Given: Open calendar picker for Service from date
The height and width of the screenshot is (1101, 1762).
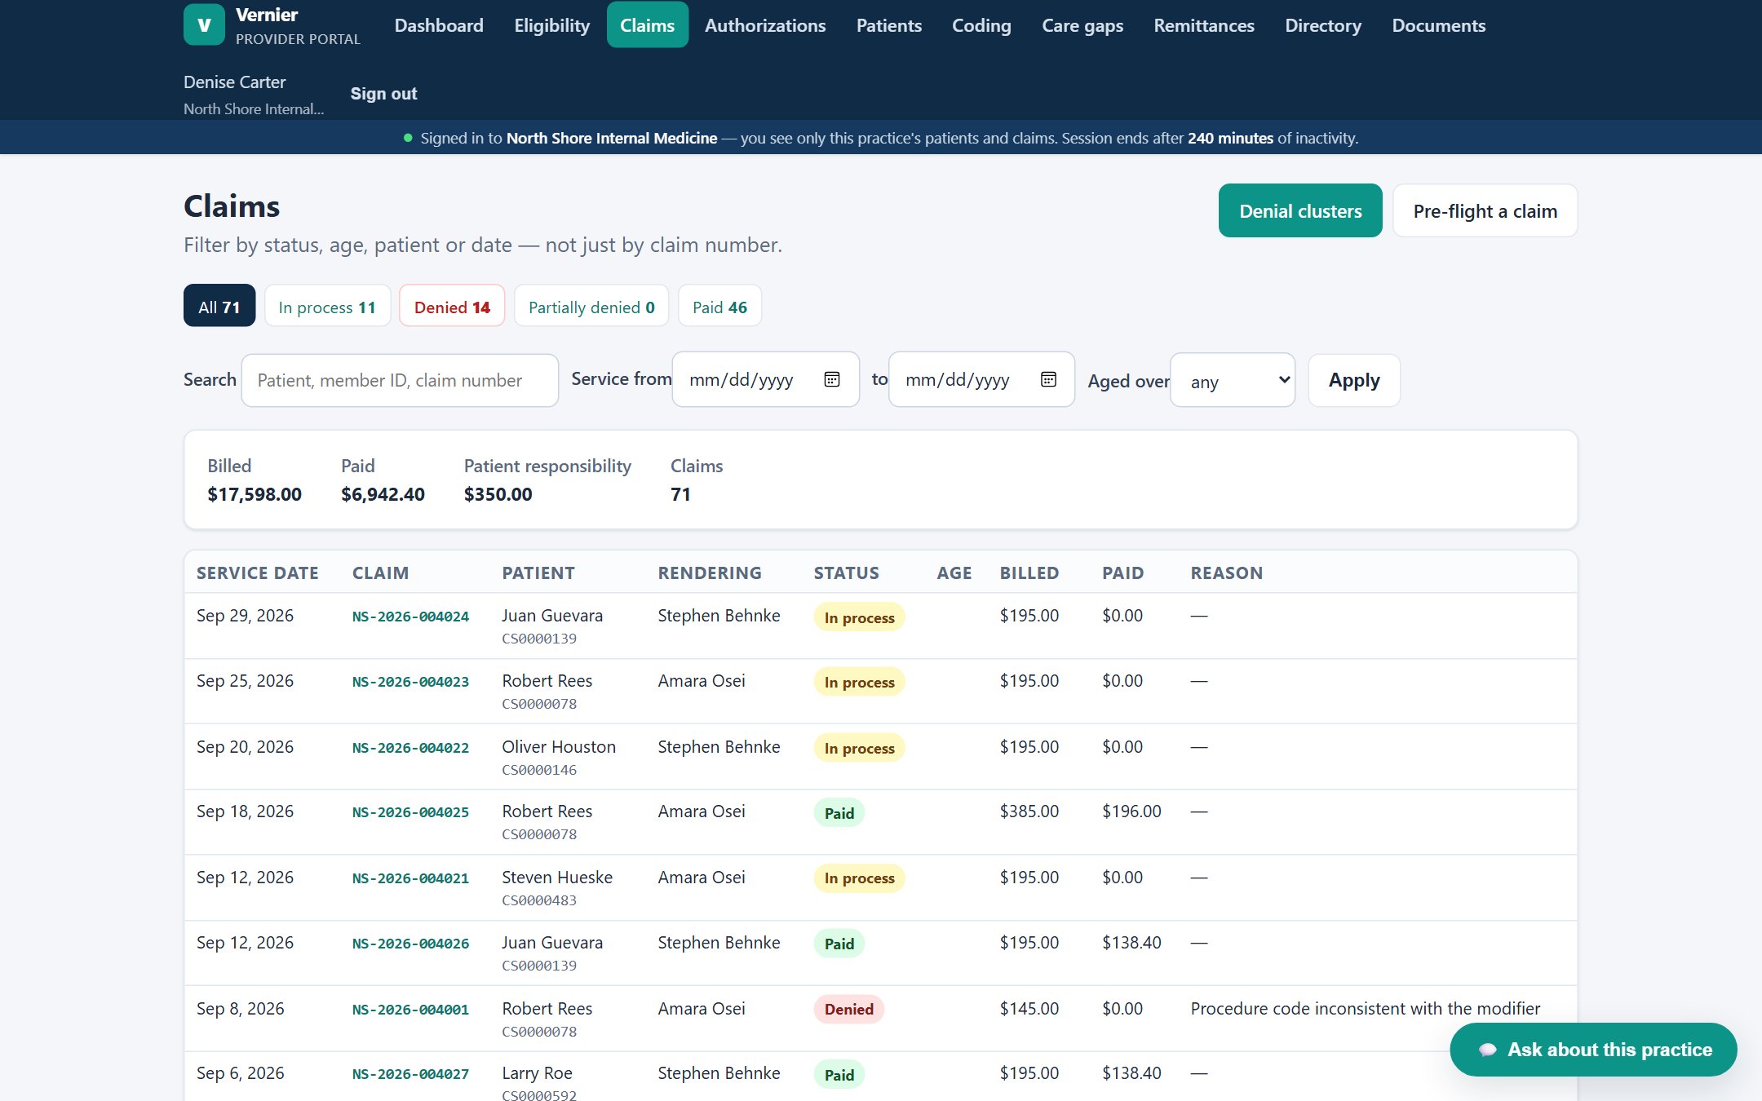Looking at the screenshot, I should click(831, 379).
